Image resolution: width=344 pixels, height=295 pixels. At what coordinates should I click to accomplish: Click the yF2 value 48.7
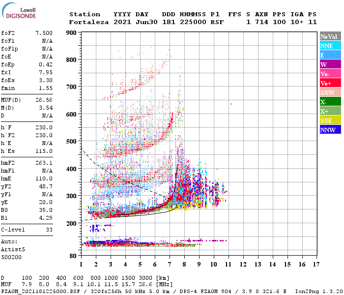coord(46,186)
